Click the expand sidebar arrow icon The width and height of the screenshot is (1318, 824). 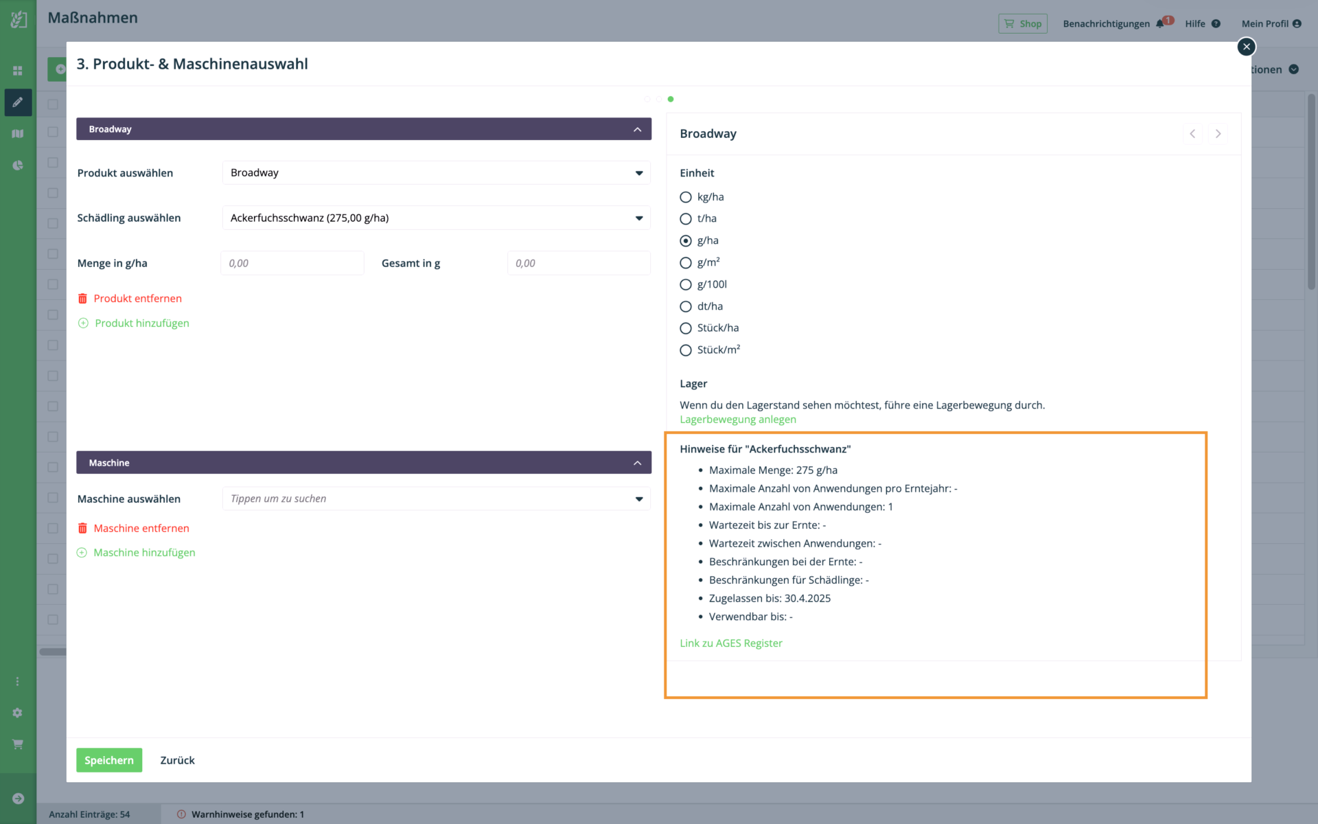click(x=18, y=799)
